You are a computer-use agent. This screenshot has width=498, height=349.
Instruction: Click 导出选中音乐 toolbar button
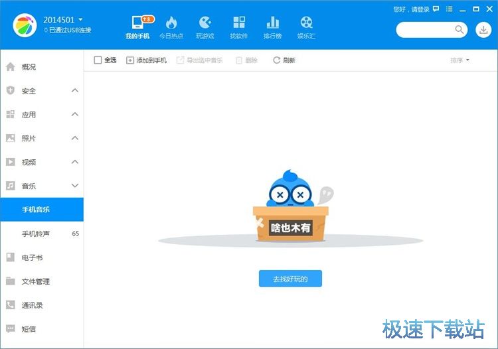[199, 60]
